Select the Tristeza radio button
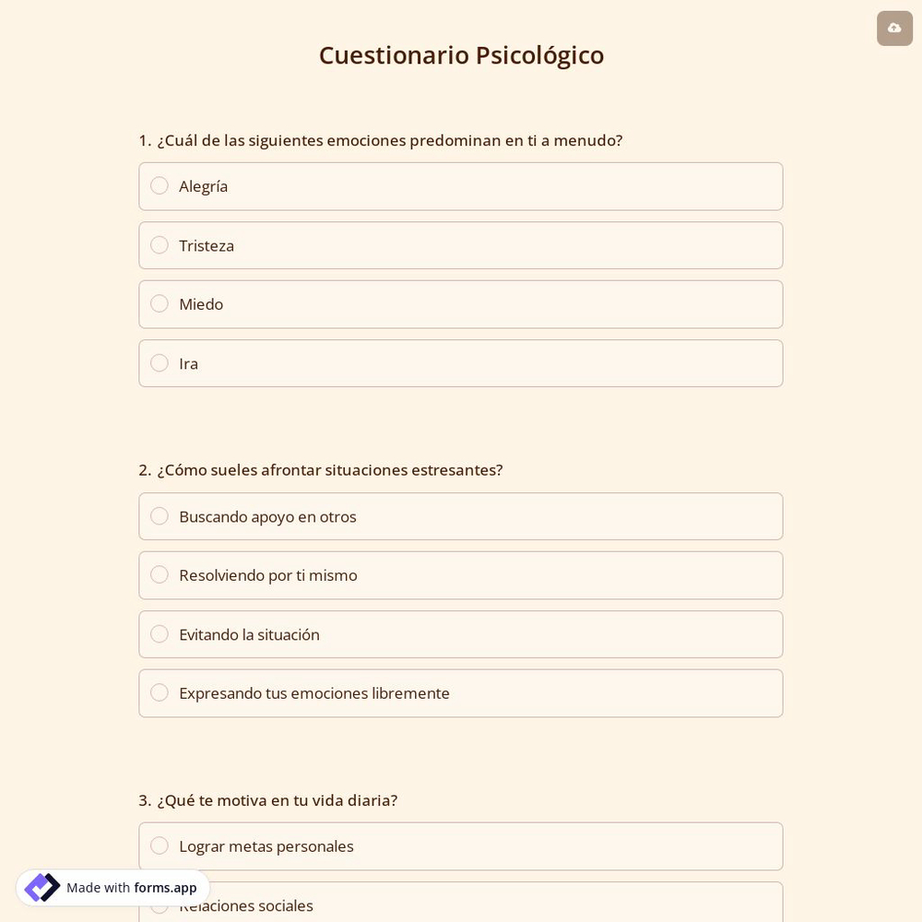 [x=160, y=245]
